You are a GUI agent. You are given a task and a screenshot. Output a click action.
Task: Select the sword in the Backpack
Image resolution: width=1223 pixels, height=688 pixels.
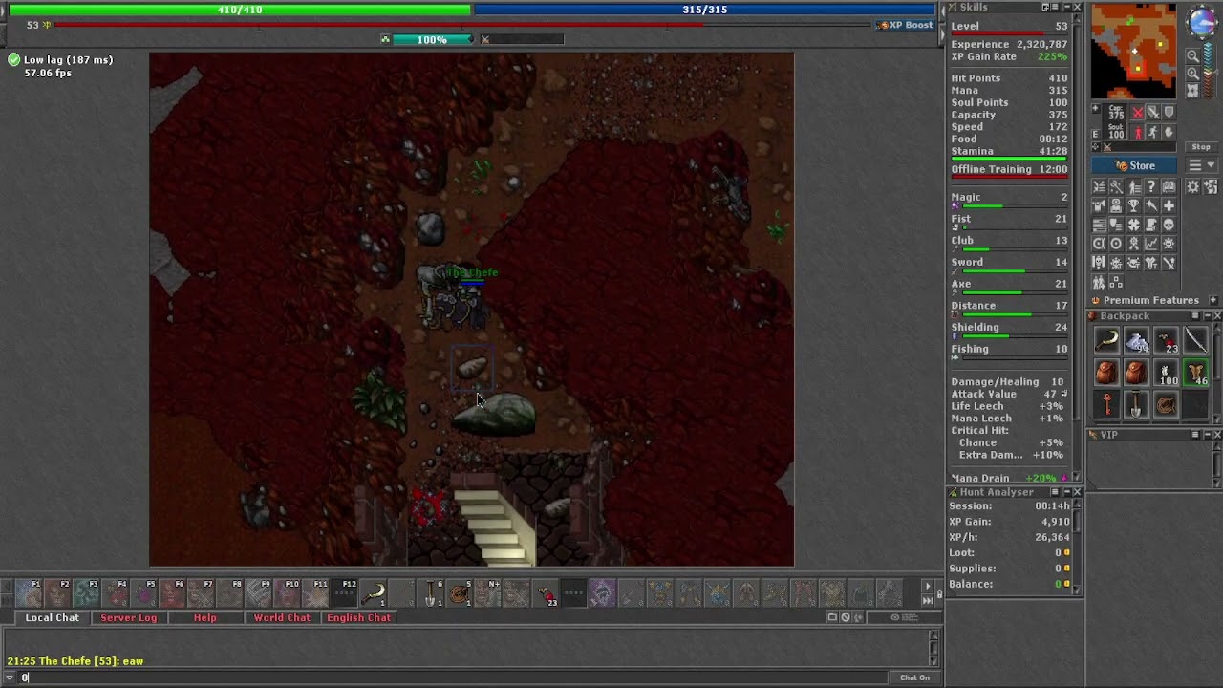(x=1195, y=341)
